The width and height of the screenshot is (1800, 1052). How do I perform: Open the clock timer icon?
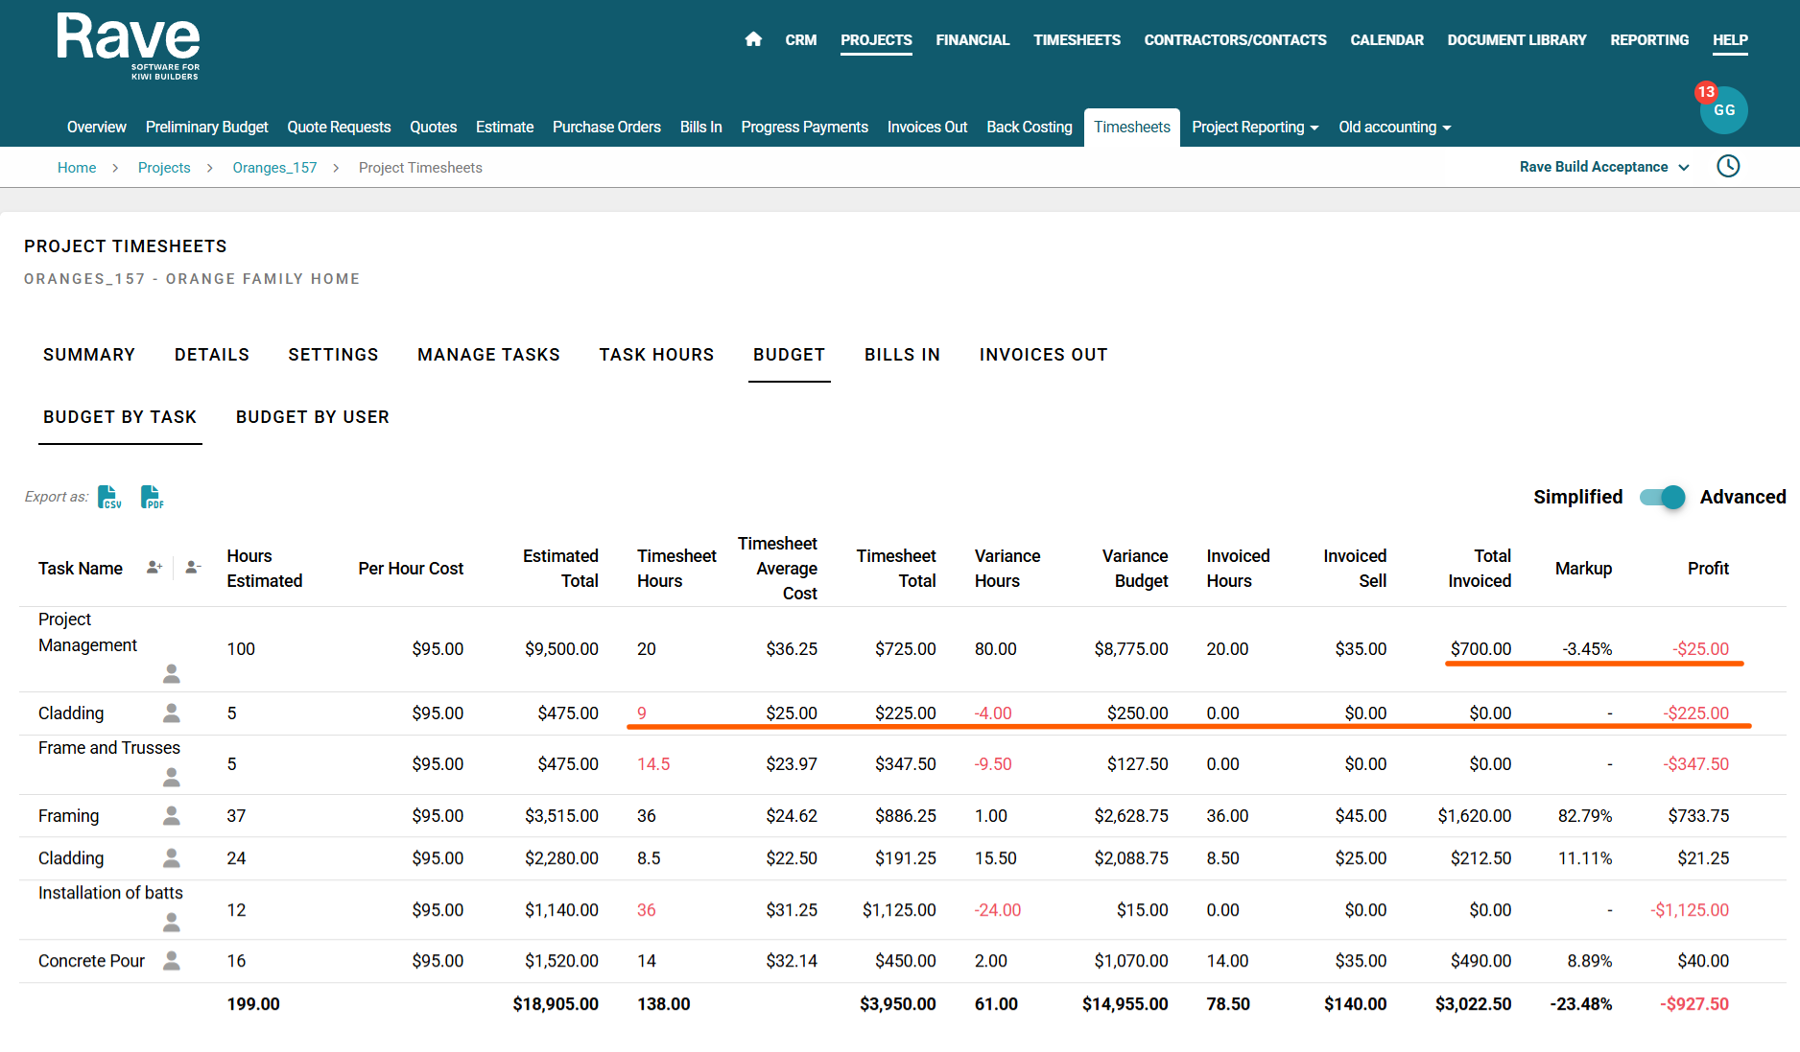pos(1728,167)
